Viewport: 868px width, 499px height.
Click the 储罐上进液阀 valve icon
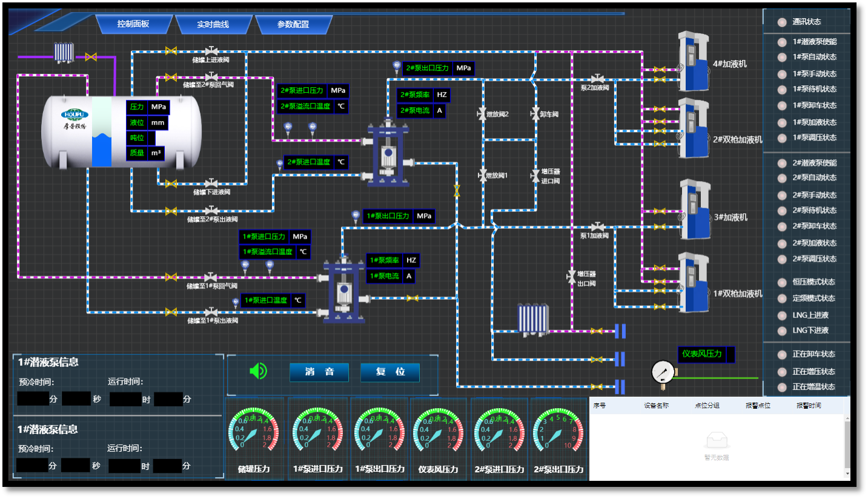[x=211, y=51]
